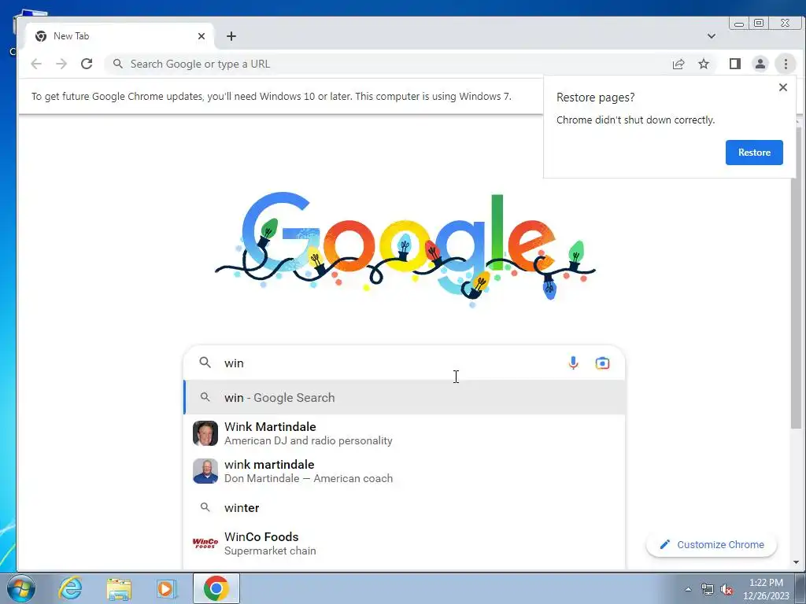
Task: Click the WinCo Foods logo thumbnail
Action: [x=205, y=543]
